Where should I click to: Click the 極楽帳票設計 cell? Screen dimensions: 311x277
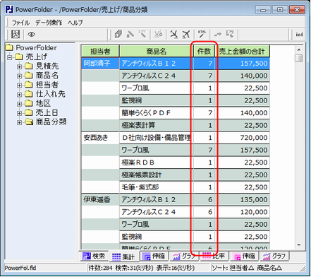click(156, 175)
